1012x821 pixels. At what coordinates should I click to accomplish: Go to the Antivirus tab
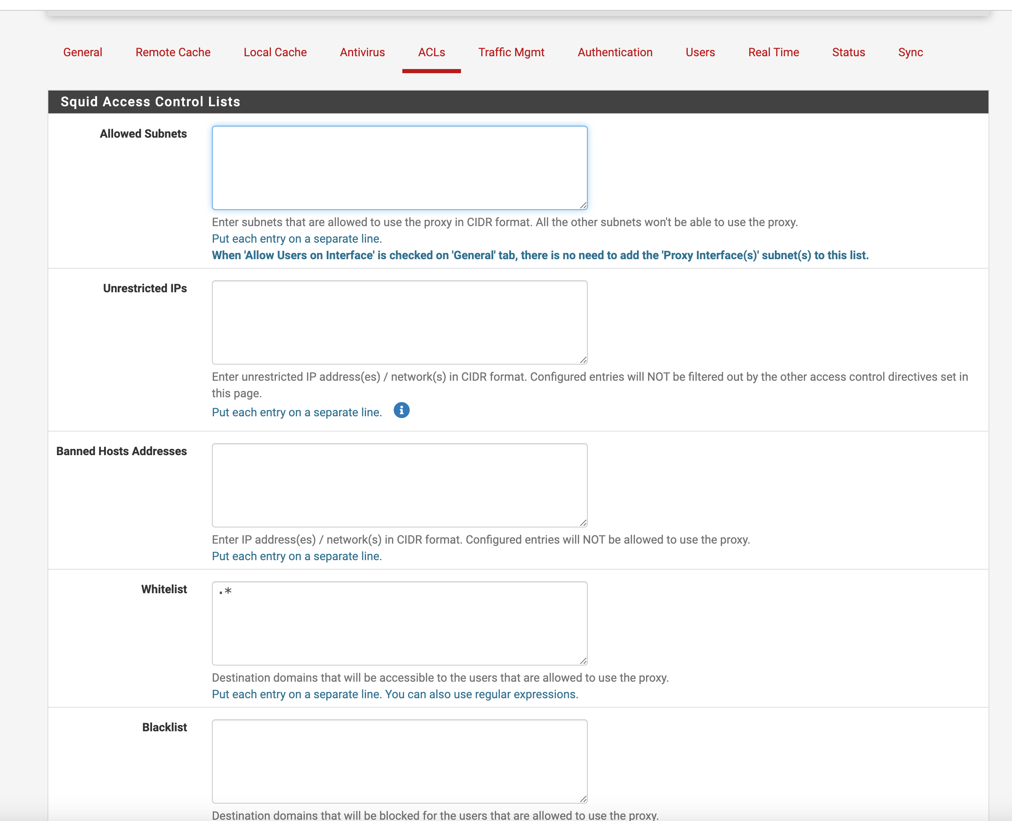[x=362, y=53]
